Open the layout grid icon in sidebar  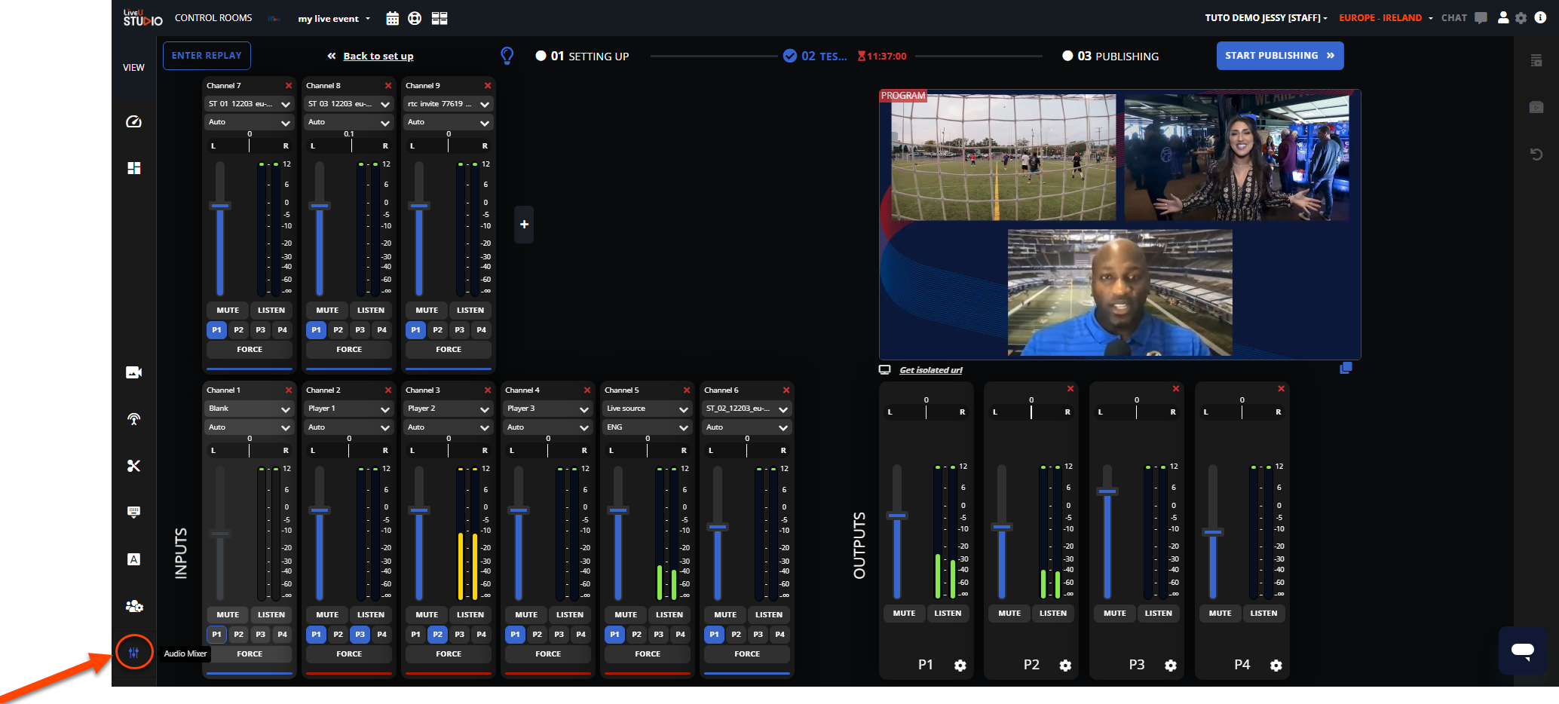(x=133, y=168)
